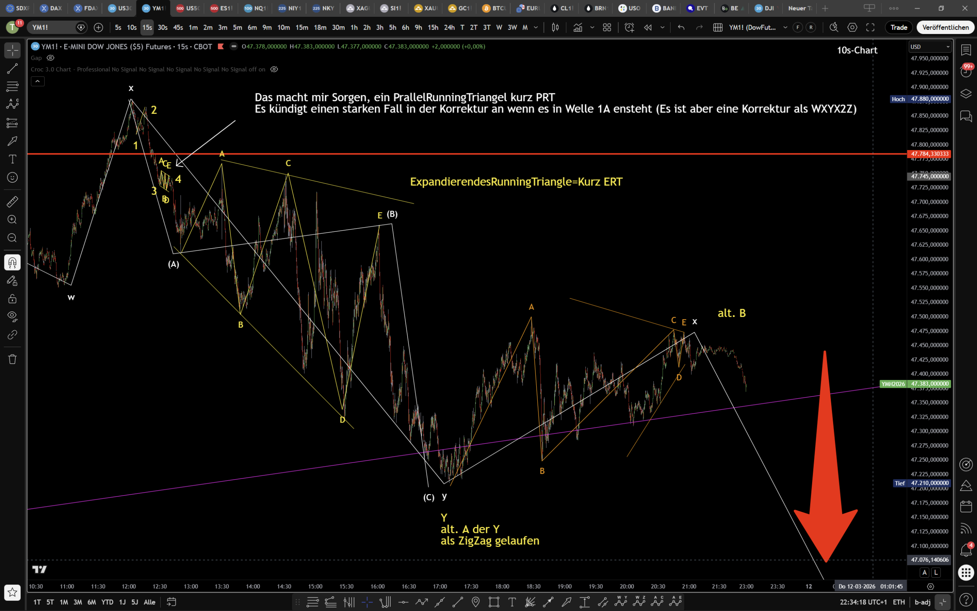Enter fullscreen mode icon
This screenshot has width=977, height=611.
870,27
